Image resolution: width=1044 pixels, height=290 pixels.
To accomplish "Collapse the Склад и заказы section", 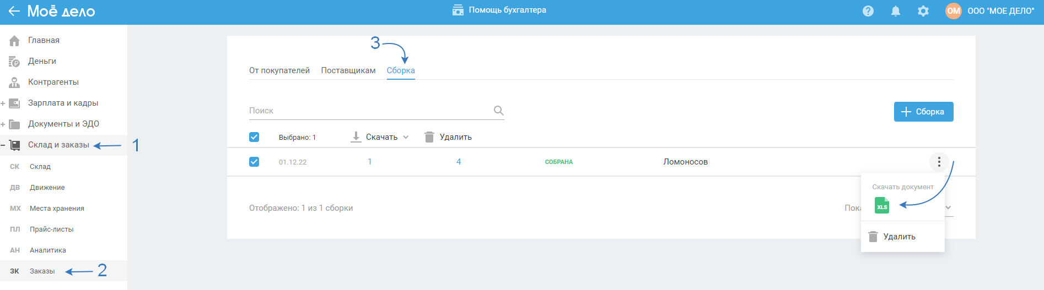I will point(3,145).
